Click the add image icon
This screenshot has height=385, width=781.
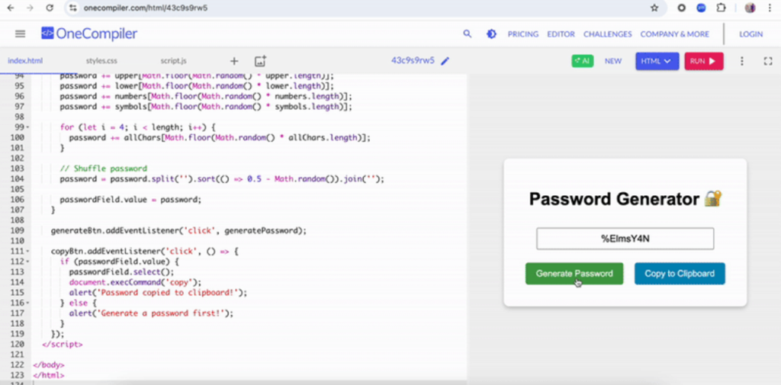[260, 61]
